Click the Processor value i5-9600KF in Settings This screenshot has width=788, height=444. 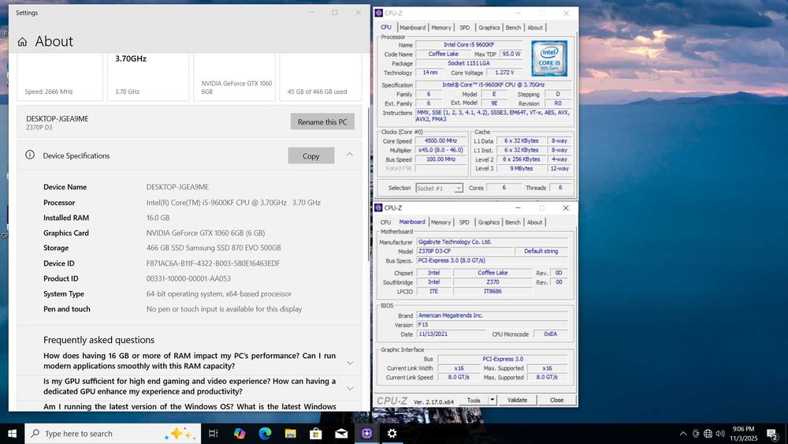(x=233, y=202)
